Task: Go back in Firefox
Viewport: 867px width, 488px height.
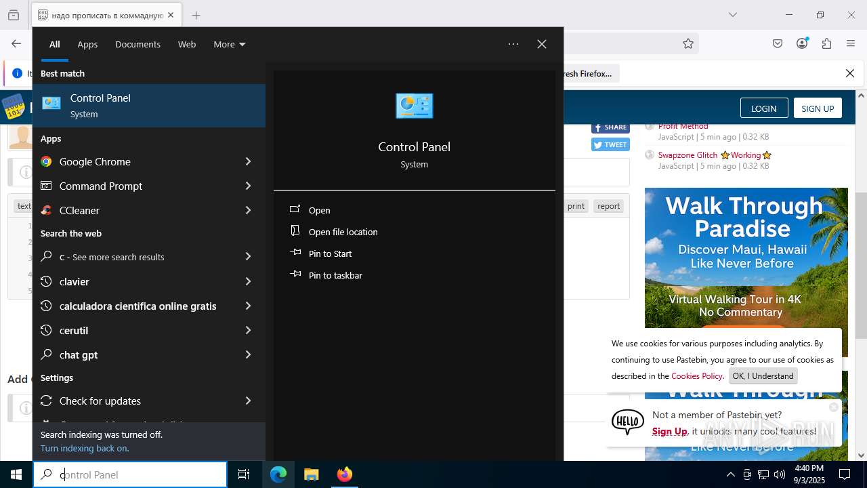Action: [x=16, y=43]
